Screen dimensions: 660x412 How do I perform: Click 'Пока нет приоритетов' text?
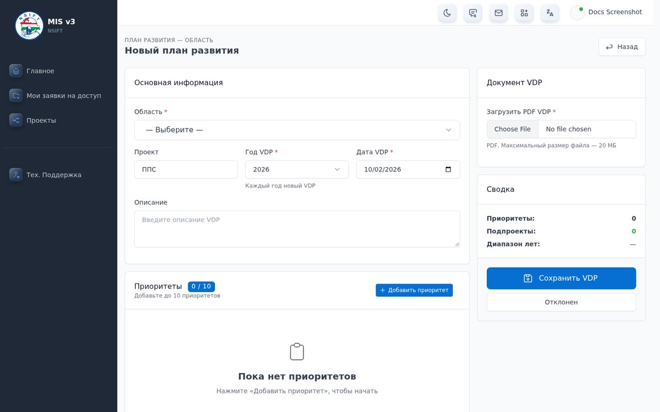tap(297, 376)
